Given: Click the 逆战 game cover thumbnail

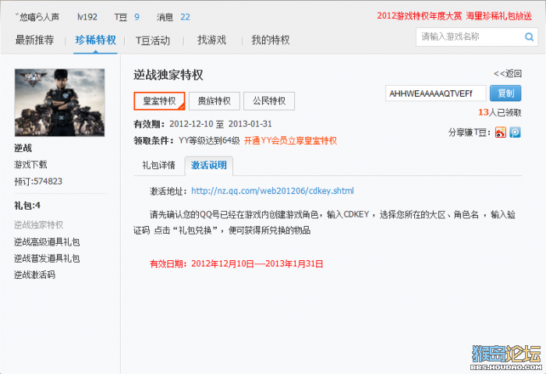Looking at the screenshot, I should click(x=59, y=102).
